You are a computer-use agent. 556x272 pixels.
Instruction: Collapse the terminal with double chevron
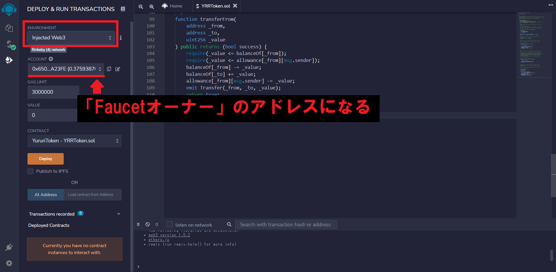click(x=138, y=225)
